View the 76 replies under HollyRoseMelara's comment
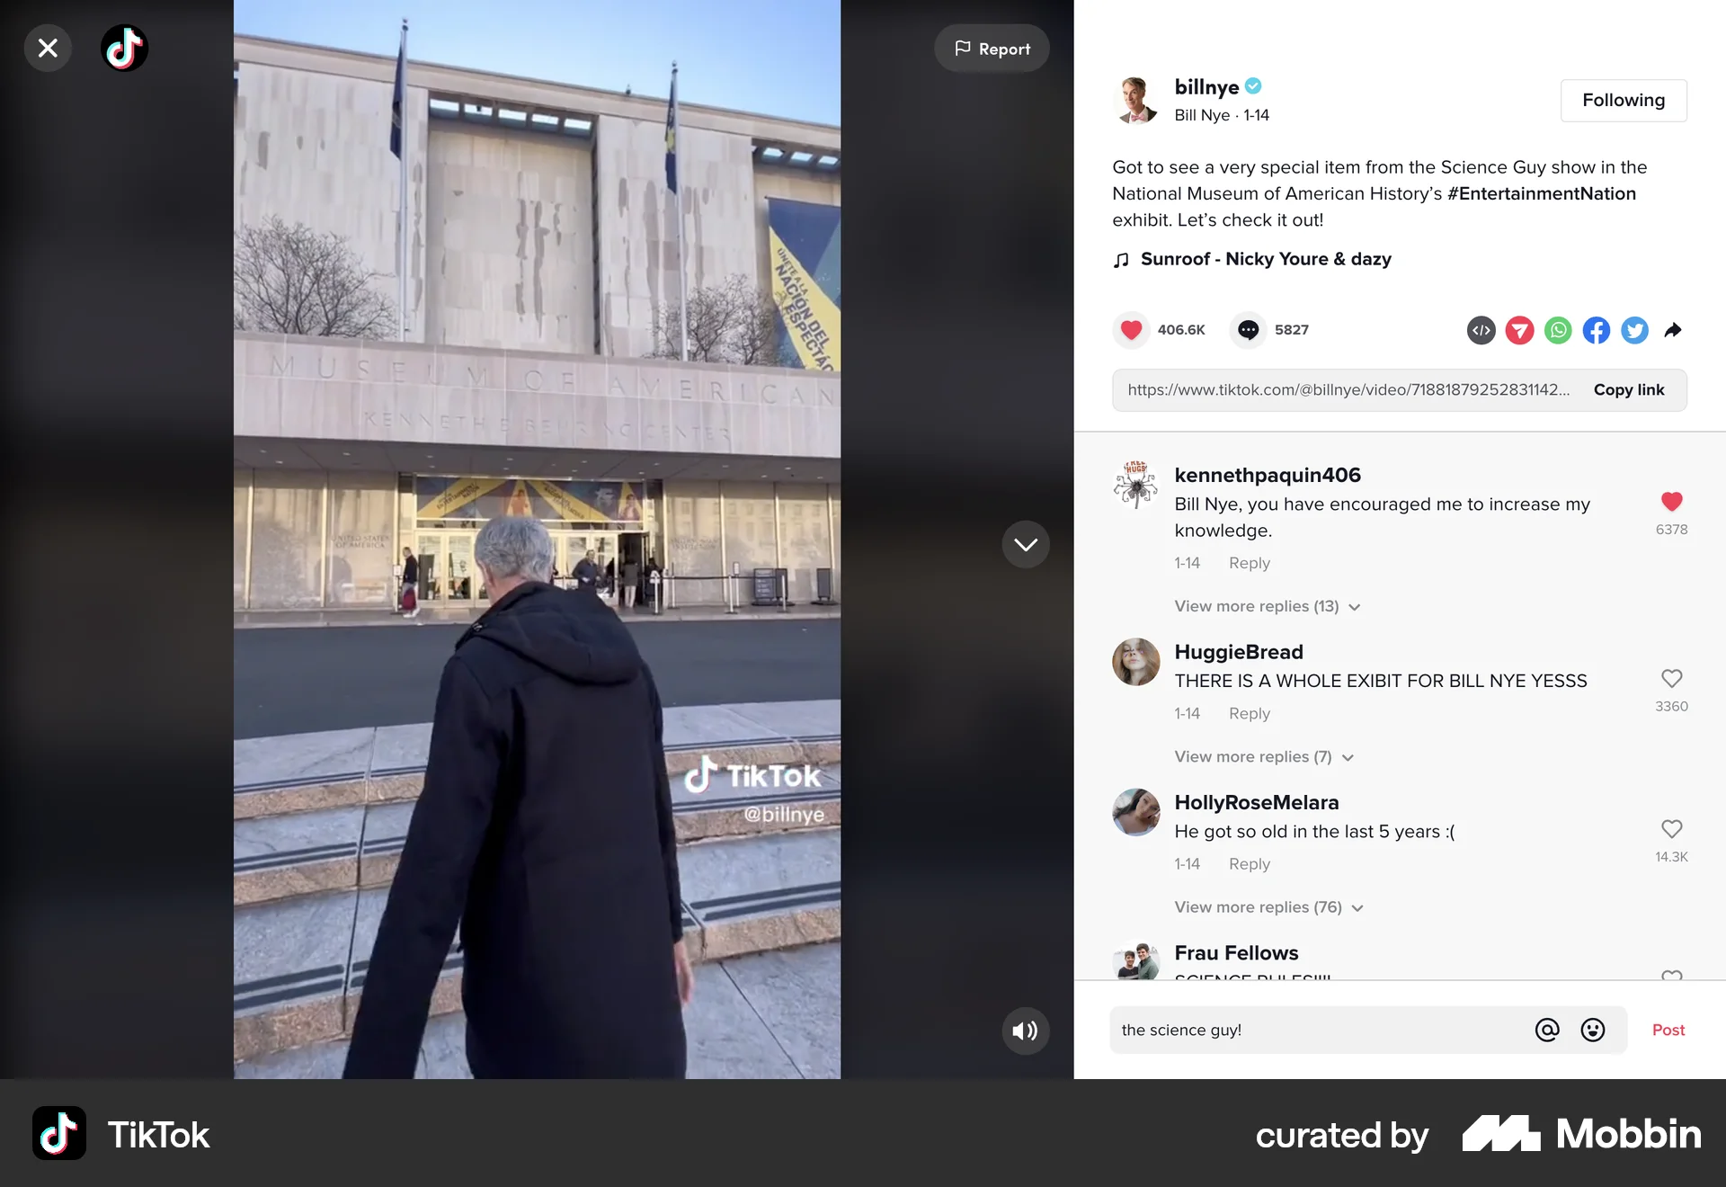1726x1187 pixels. 1269,907
